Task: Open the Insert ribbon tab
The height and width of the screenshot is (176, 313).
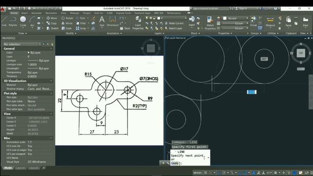Action: [x=24, y=13]
